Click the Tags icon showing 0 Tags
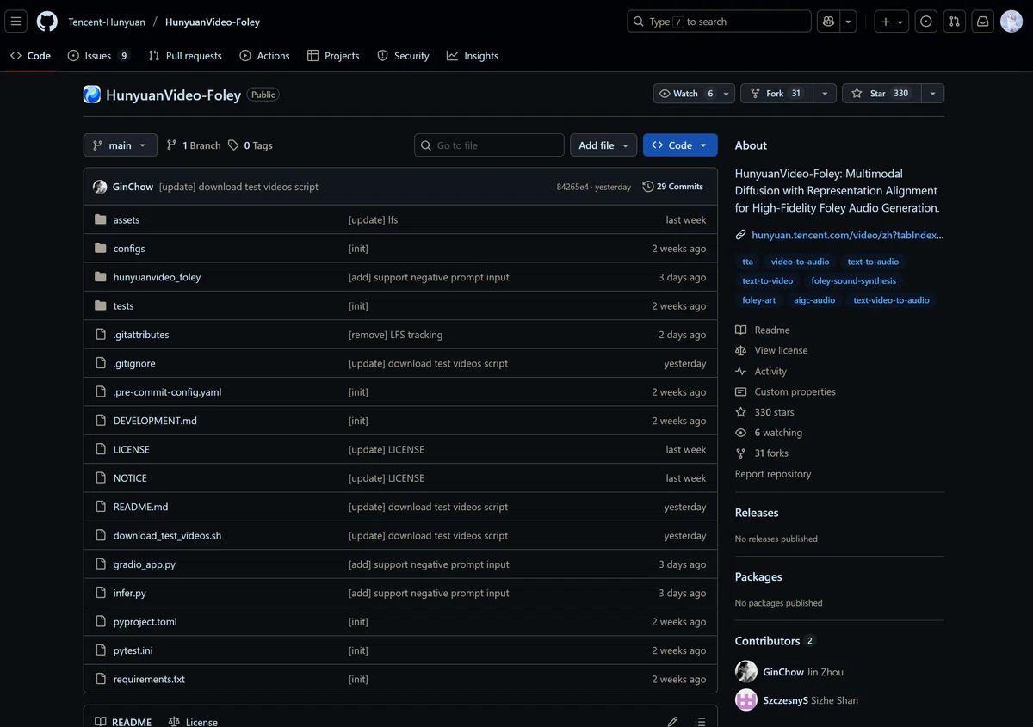Viewport: 1033px width, 727px height. pyautogui.click(x=233, y=145)
